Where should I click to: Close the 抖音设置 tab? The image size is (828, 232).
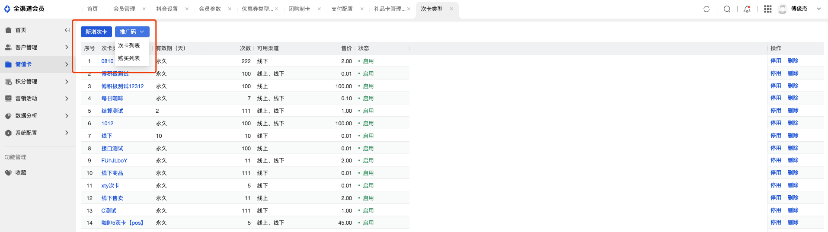coord(187,9)
